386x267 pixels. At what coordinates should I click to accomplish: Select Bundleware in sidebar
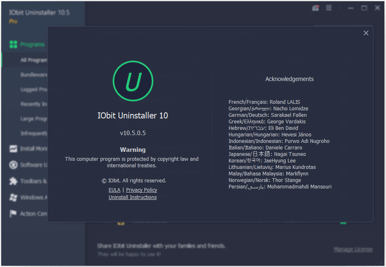point(34,74)
